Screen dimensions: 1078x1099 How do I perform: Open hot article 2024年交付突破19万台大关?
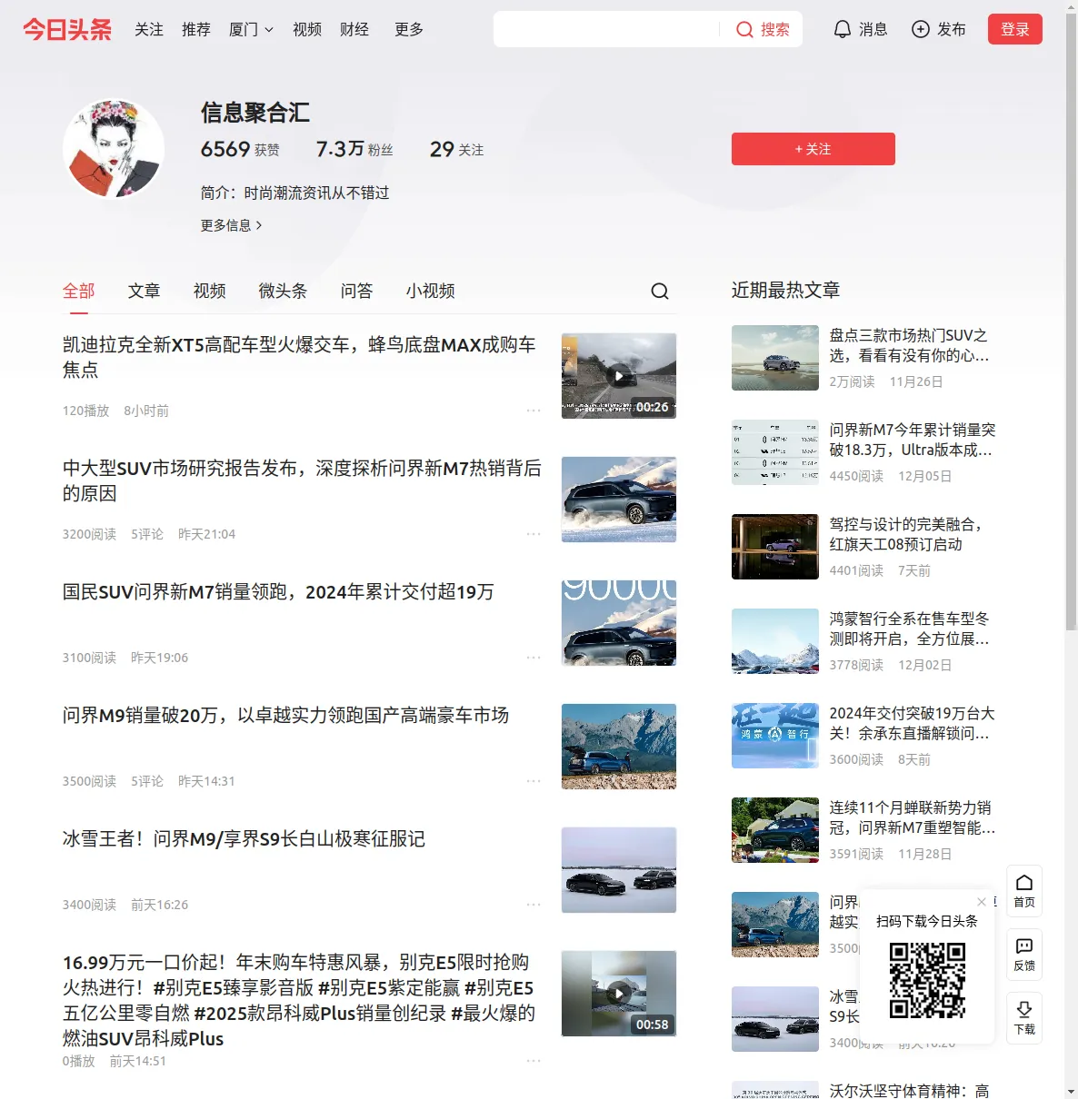tap(912, 723)
